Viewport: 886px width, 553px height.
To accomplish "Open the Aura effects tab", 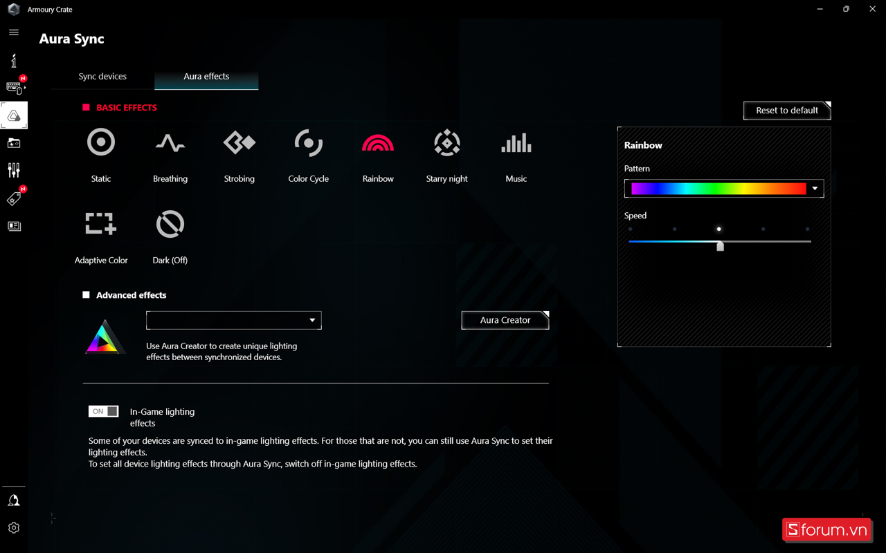I will [206, 76].
